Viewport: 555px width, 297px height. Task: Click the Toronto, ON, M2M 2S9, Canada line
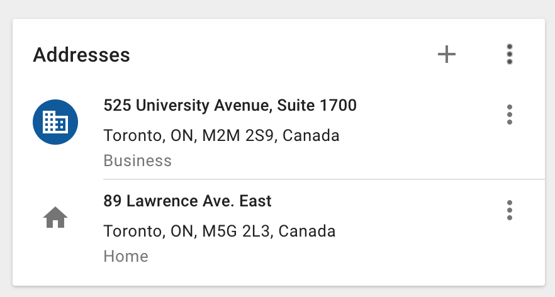coord(221,135)
